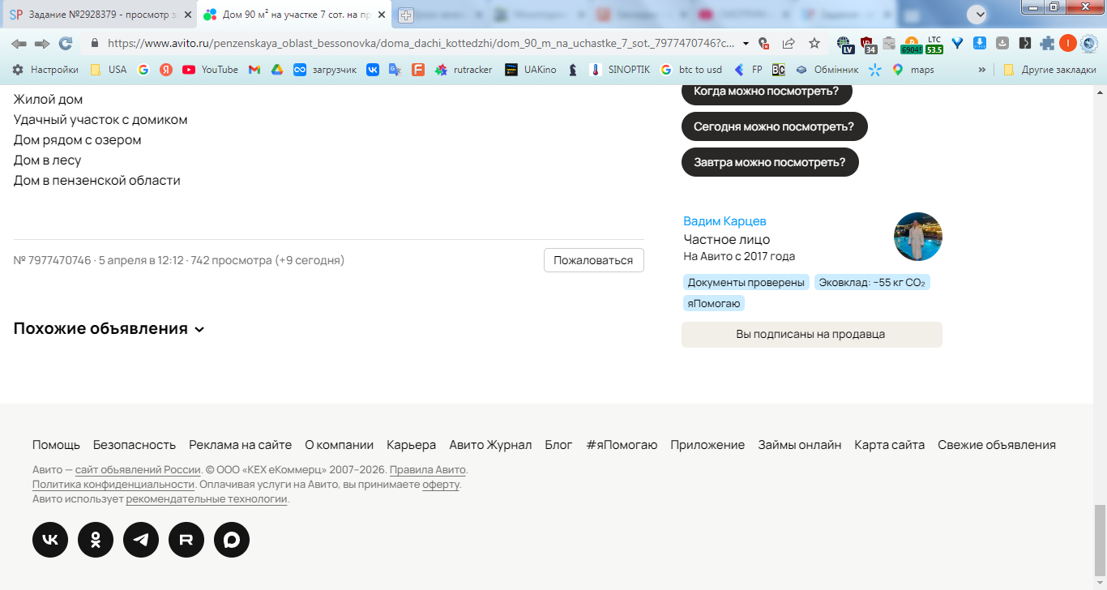The width and height of the screenshot is (1107, 590).
Task: Open the Extensions puzzle icon menu
Action: click(1048, 43)
